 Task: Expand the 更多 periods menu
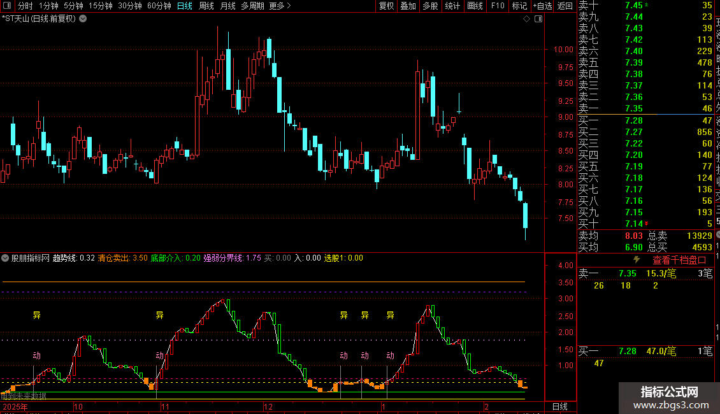(x=280, y=6)
